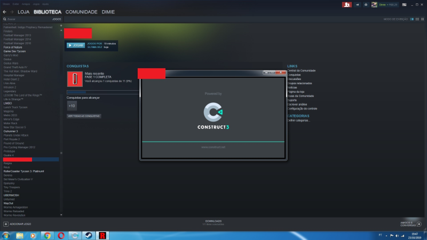Image resolution: width=427 pixels, height=240 pixels.
Task: Open File Explorer from the taskbar
Action: coord(20,236)
